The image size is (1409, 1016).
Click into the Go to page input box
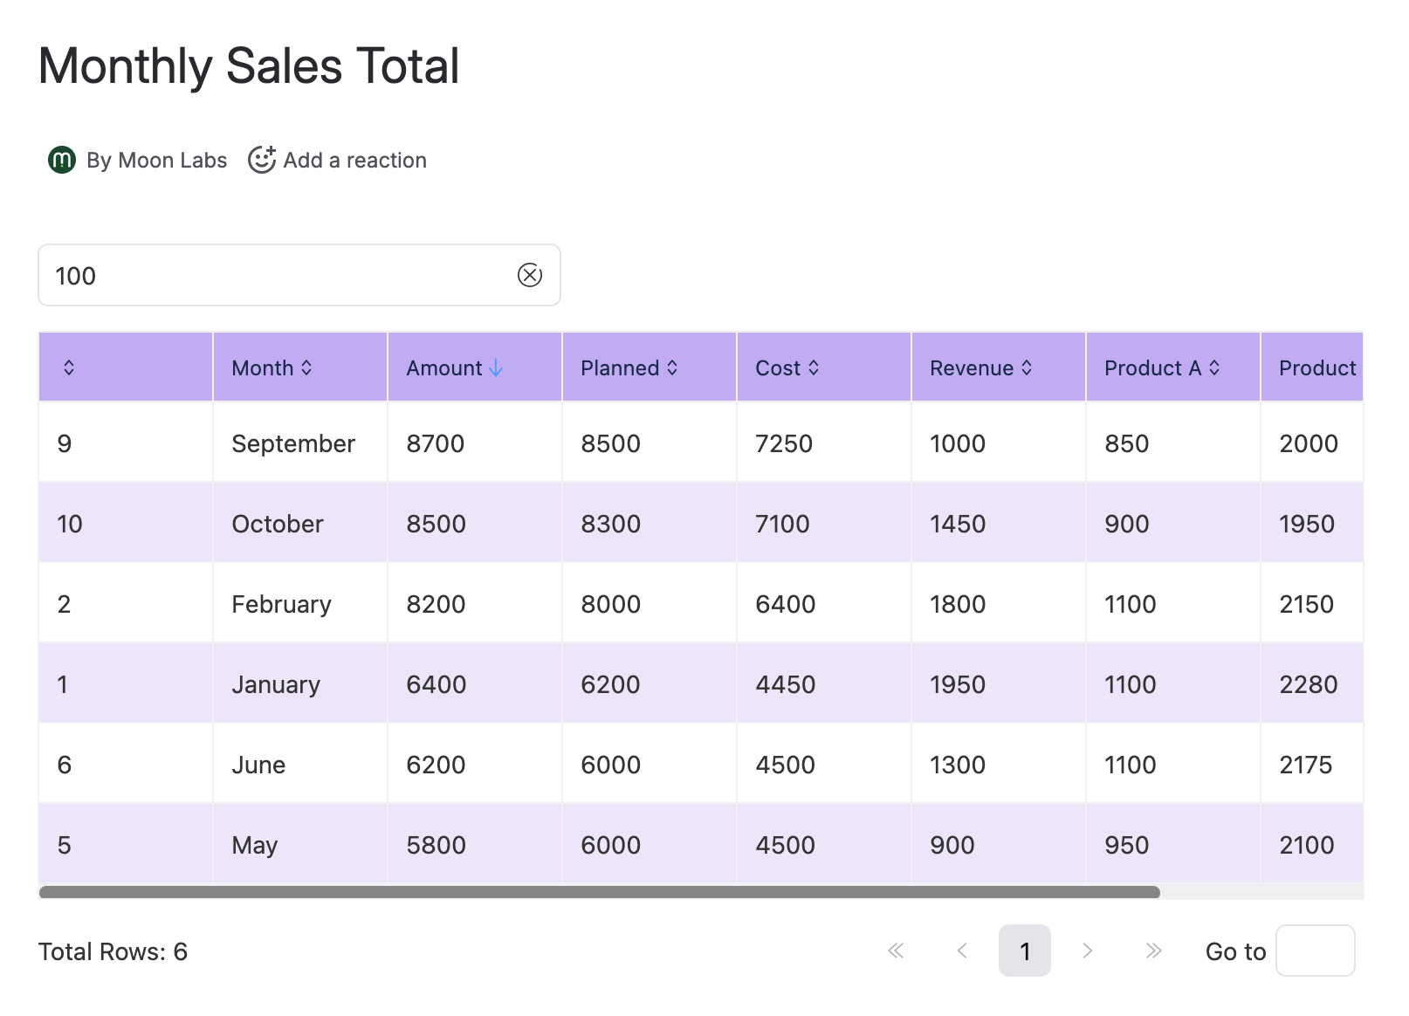point(1315,951)
